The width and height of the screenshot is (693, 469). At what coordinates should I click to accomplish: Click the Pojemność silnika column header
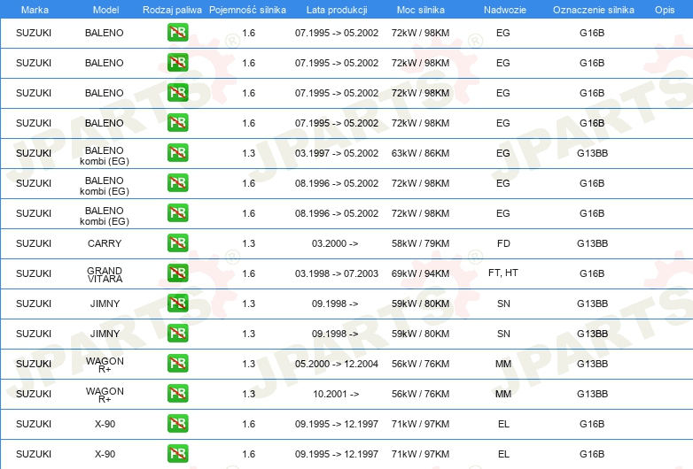[x=247, y=10]
